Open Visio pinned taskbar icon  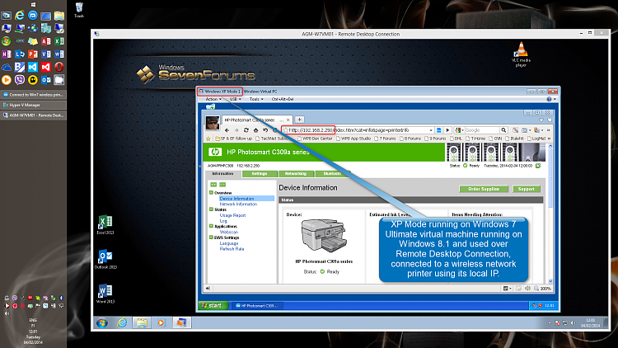pyautogui.click(x=46, y=54)
